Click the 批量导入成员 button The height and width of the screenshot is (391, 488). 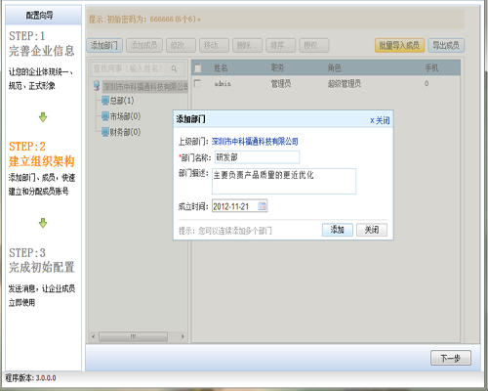click(x=399, y=45)
